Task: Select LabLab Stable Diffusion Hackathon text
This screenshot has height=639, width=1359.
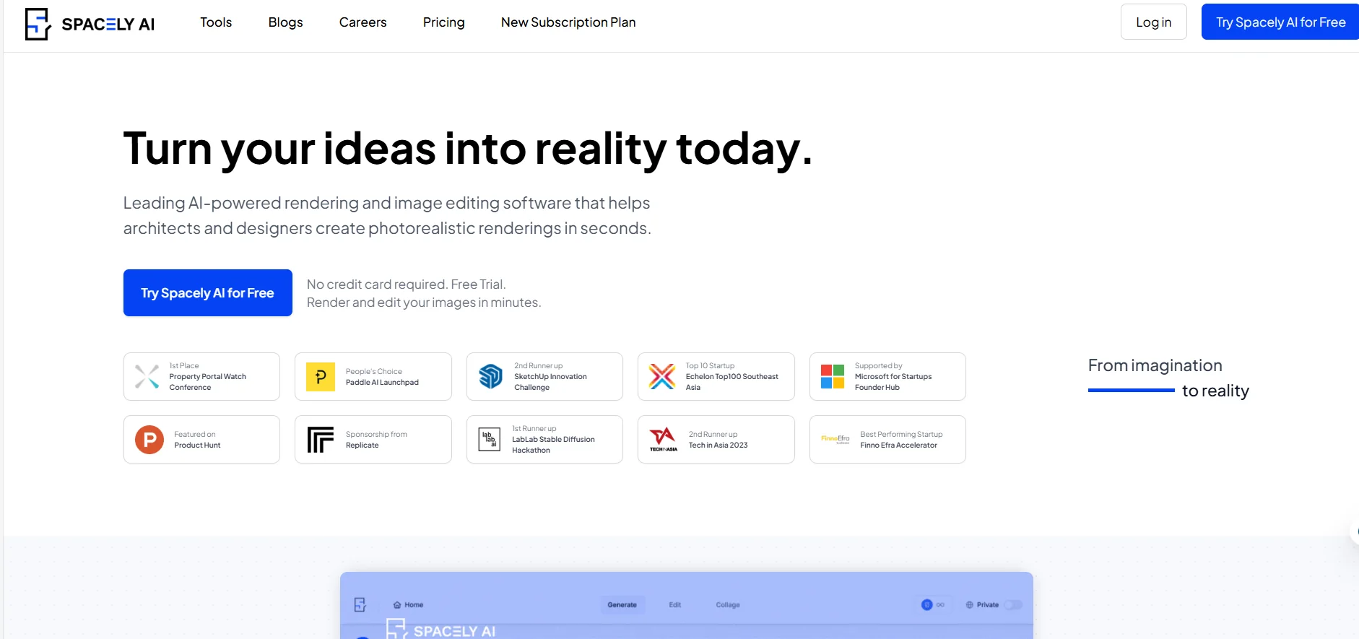Action: coord(553,445)
